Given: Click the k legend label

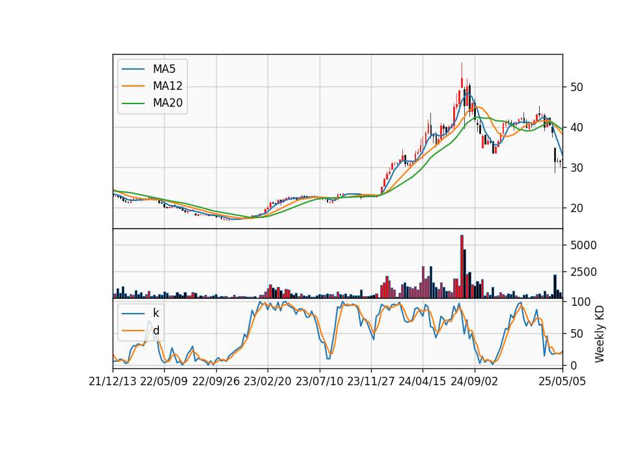Looking at the screenshot, I should click(x=156, y=313).
